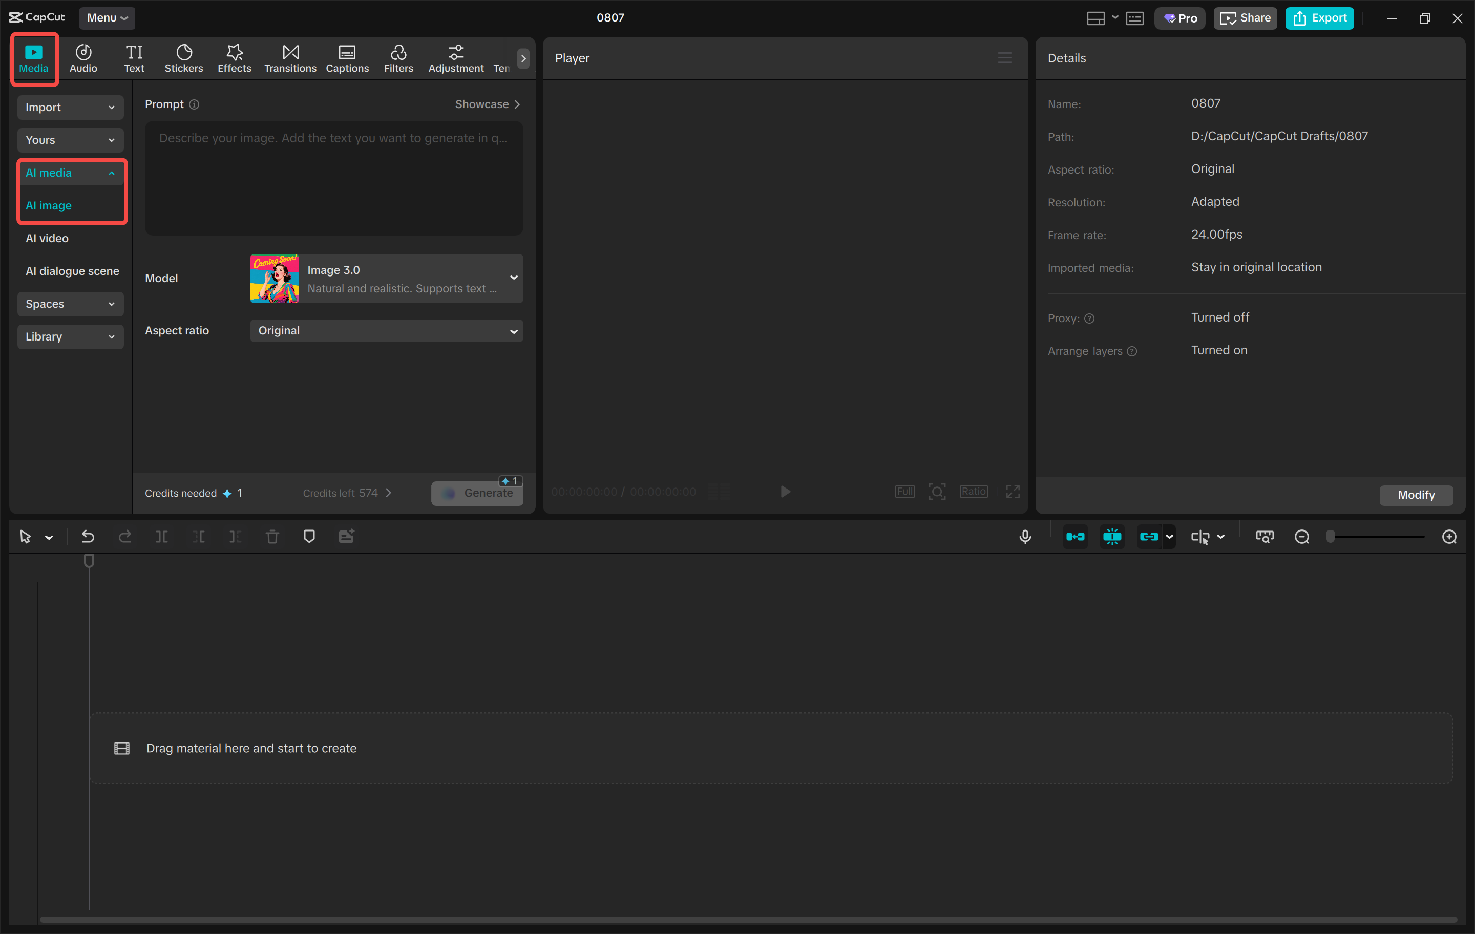This screenshot has width=1475, height=934.
Task: Switch to the Audio panel
Action: pos(82,58)
